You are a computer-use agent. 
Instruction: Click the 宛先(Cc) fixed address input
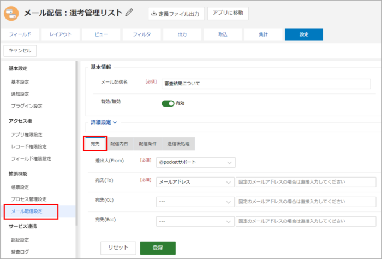(306, 202)
